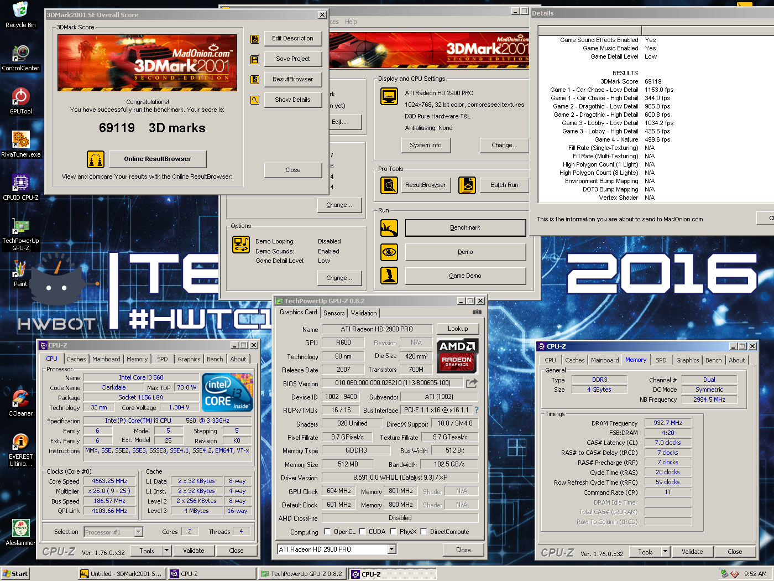Screen dimensions: 774x581
Task: Open the Processor selection dropdown in CPU-Z
Action: [139, 532]
